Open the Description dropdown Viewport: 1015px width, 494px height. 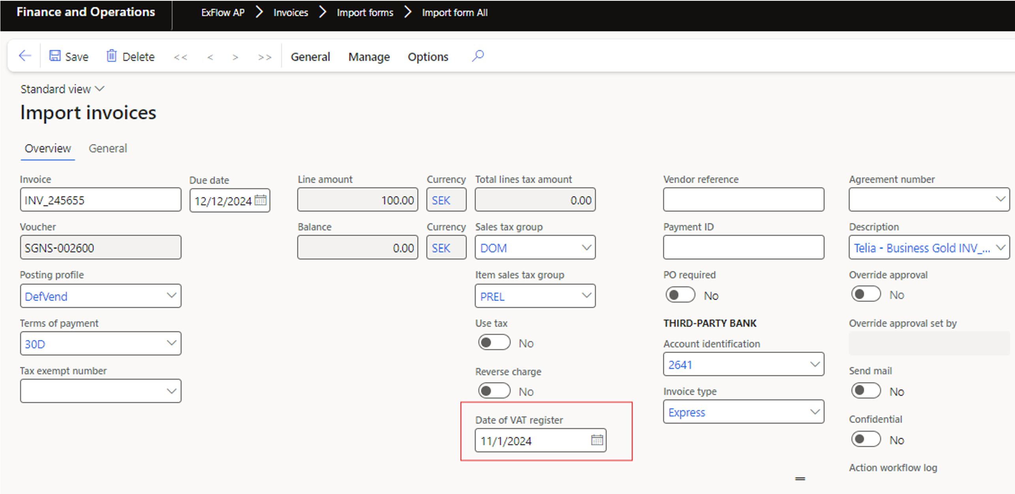tap(1000, 248)
